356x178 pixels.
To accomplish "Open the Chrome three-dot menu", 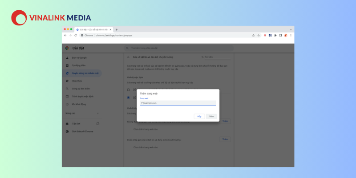I will 291,36.
